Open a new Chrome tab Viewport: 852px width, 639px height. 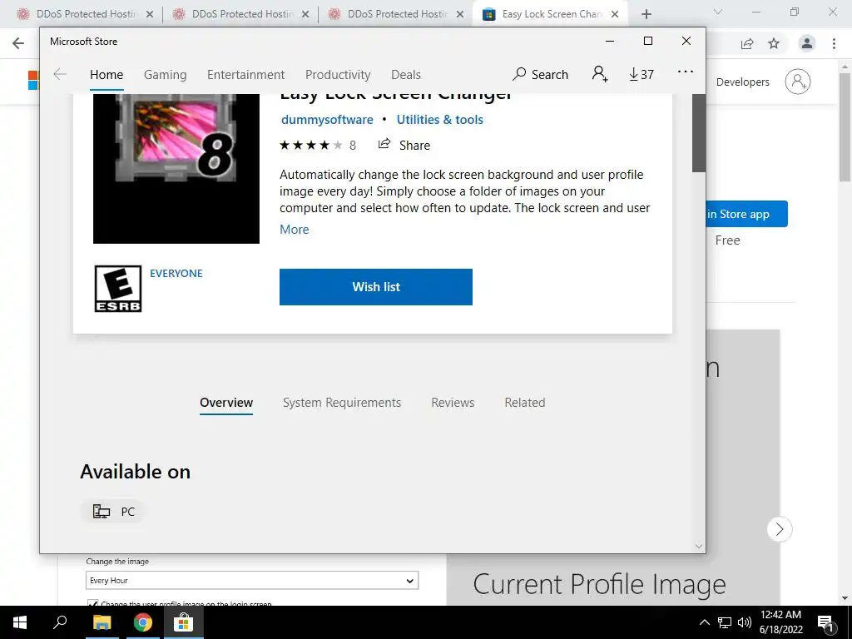pos(646,14)
